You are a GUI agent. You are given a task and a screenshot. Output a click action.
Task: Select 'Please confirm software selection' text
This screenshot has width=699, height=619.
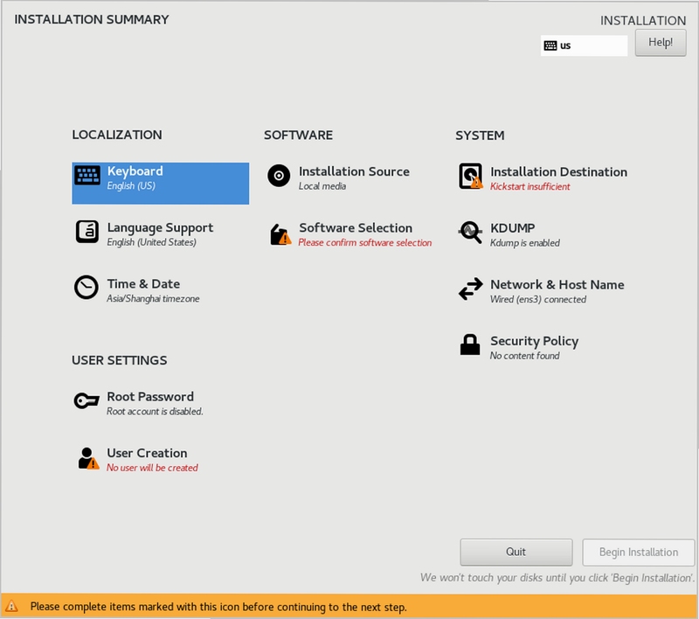(x=364, y=242)
